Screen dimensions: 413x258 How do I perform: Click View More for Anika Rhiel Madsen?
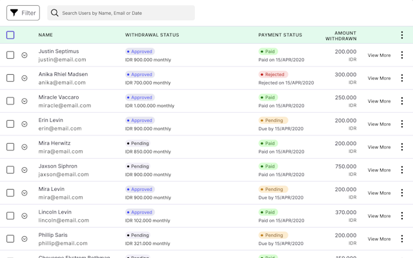click(379, 78)
